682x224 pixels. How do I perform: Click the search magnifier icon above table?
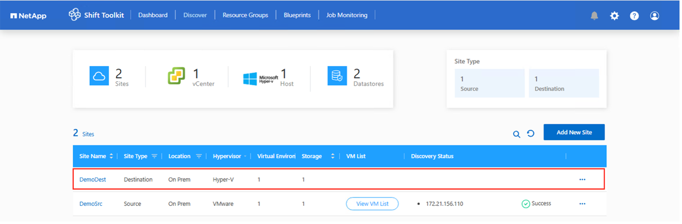(x=516, y=134)
